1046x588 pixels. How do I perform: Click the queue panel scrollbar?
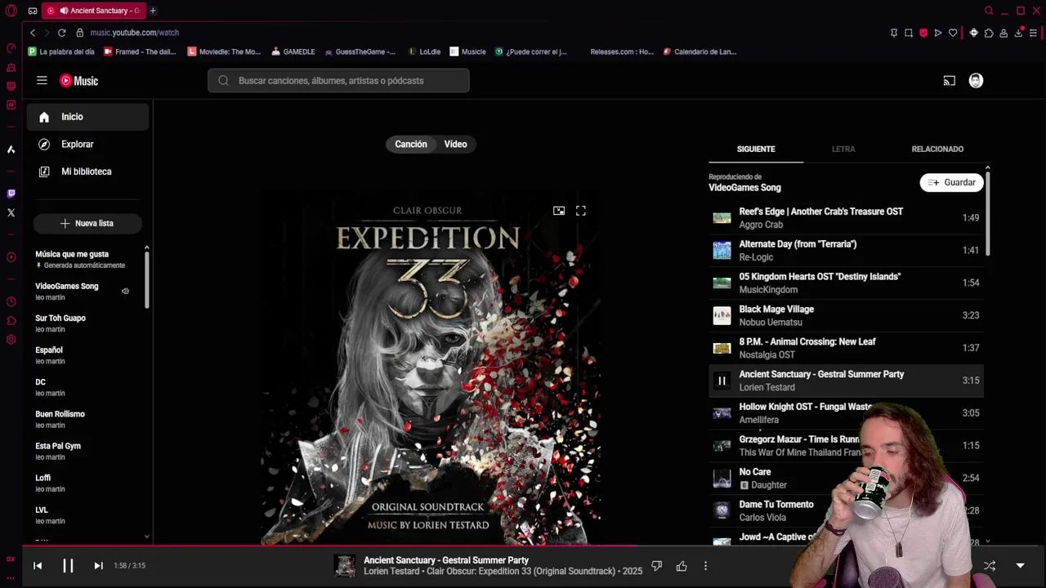(987, 212)
